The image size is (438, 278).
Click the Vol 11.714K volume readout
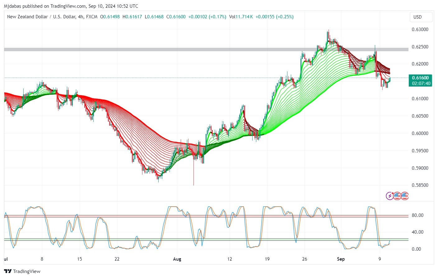pyautogui.click(x=241, y=17)
